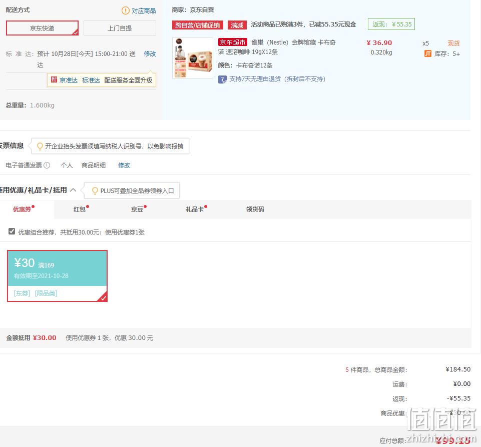Click the orange JD logistics icon near 库存
The width and height of the screenshot is (481, 447).
427,54
